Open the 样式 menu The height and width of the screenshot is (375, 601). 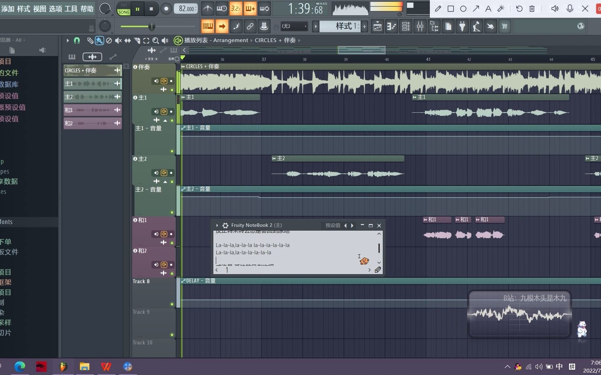click(24, 9)
